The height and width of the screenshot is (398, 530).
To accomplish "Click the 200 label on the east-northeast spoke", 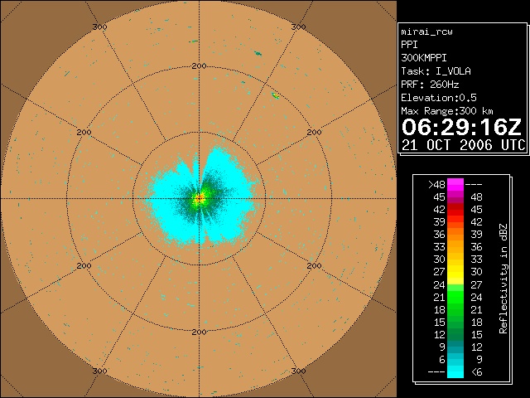I will point(314,133).
